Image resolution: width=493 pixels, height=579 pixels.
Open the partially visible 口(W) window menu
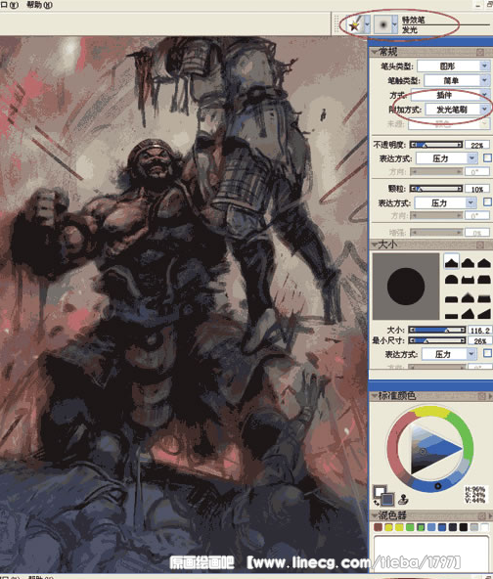9,5
